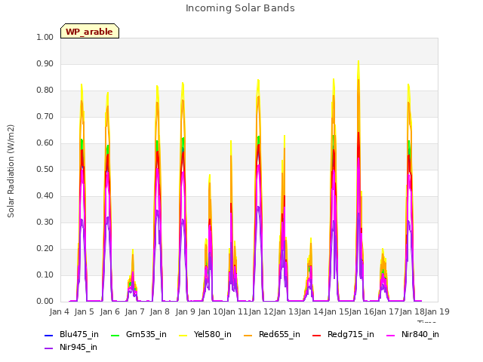Image resolution: width=483 pixels, height=362 pixels.
Task: Select the Nir945_in legend entry
Action: (x=71, y=347)
